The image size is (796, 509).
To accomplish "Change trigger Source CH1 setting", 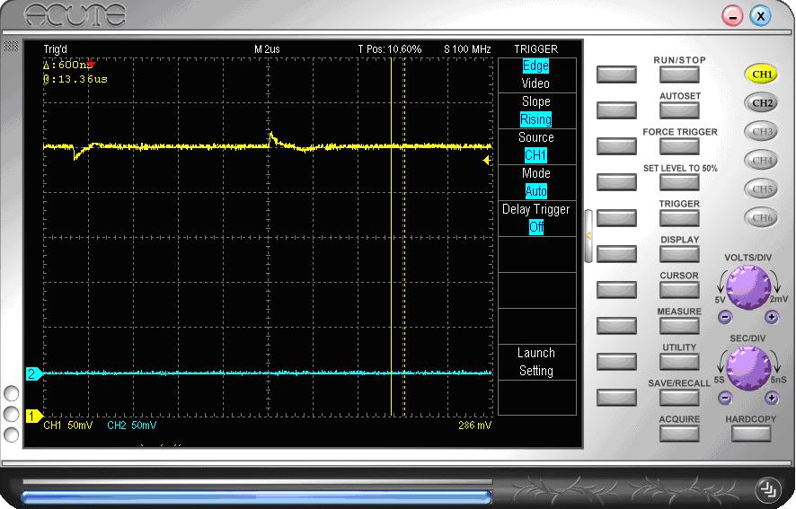I will 536,155.
